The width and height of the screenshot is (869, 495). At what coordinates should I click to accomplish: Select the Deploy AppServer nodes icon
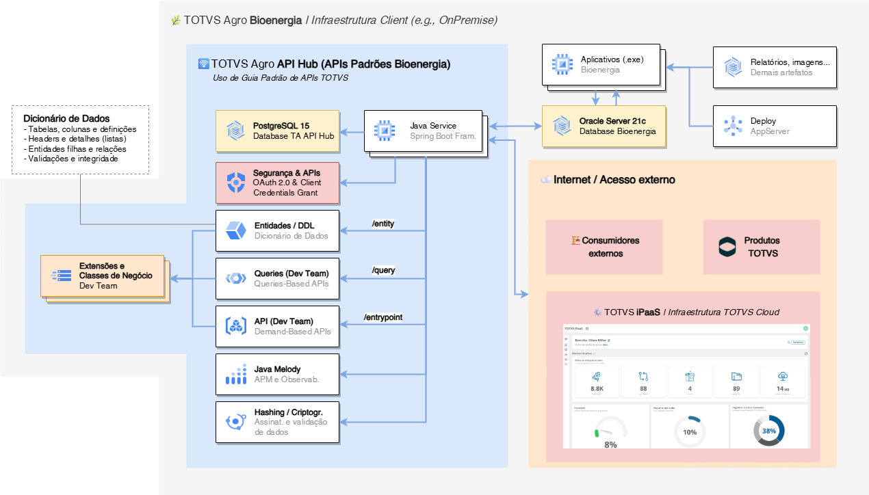(733, 126)
